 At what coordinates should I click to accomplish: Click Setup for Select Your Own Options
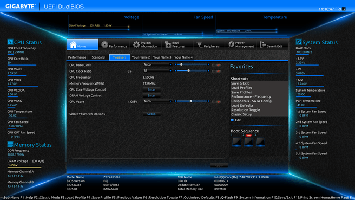tap(152, 114)
